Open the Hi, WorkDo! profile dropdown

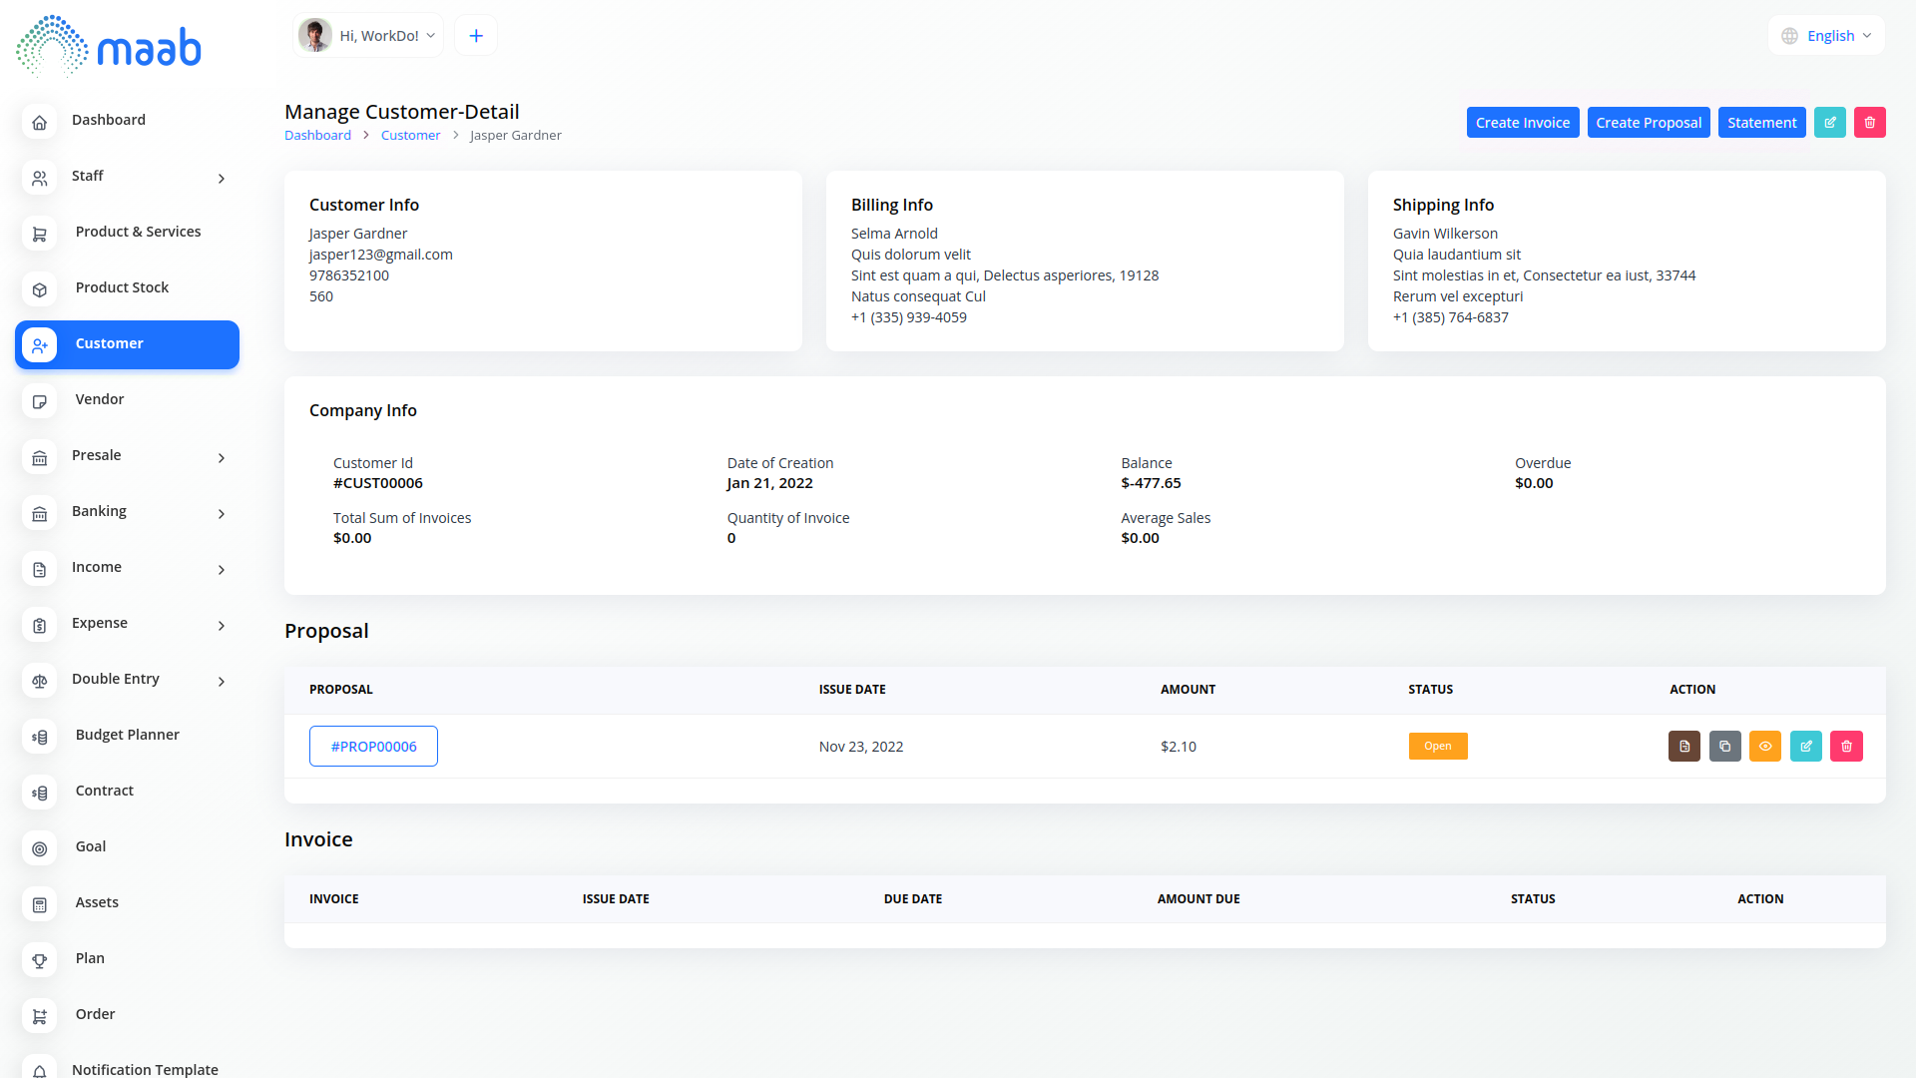369,36
